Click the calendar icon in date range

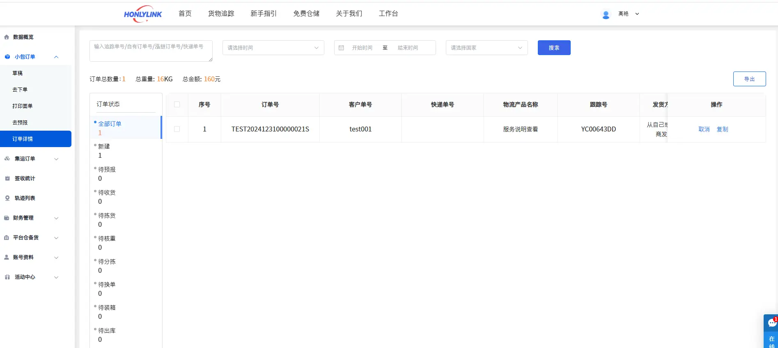[x=341, y=48]
